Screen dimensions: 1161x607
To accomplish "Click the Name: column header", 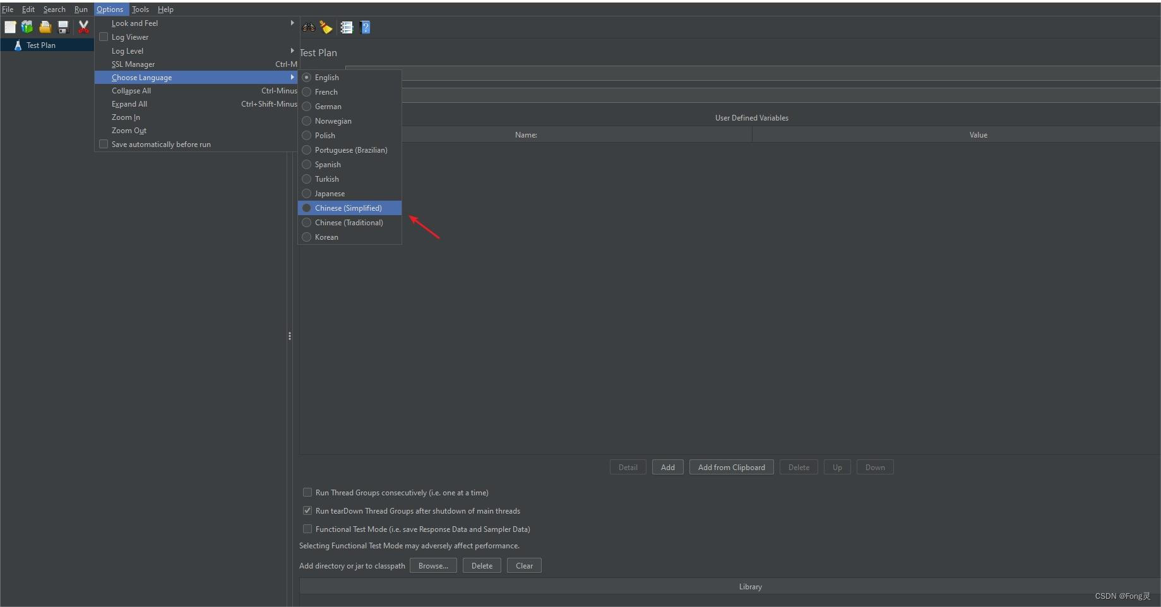I will [525, 134].
